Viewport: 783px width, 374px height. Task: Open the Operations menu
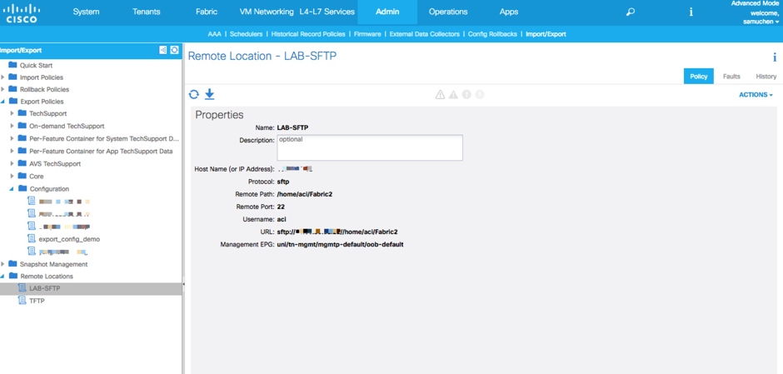pyautogui.click(x=448, y=12)
